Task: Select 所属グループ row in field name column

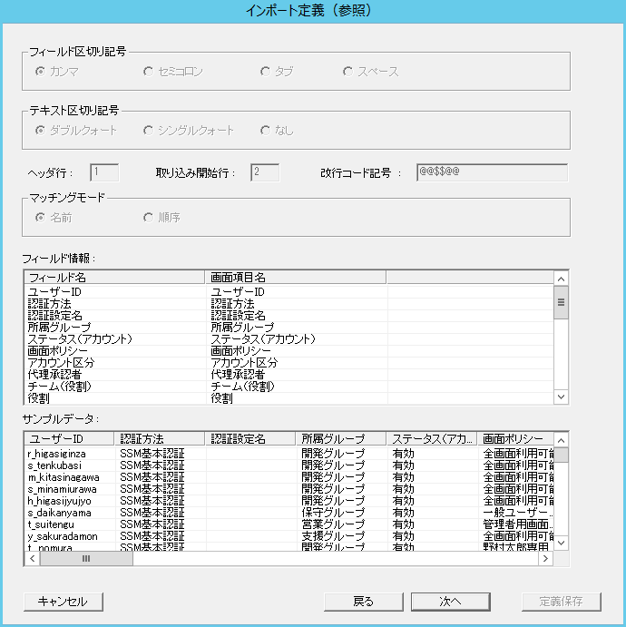Action: 59,328
